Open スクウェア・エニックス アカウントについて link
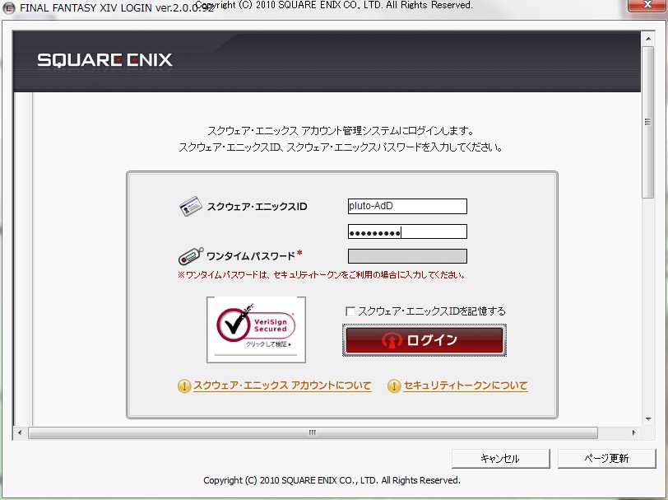The height and width of the screenshot is (500, 668). point(282,386)
